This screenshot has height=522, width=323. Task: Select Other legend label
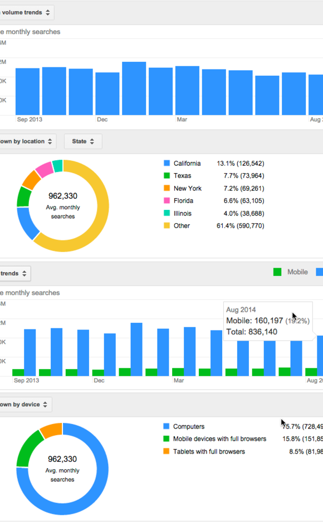(x=182, y=225)
